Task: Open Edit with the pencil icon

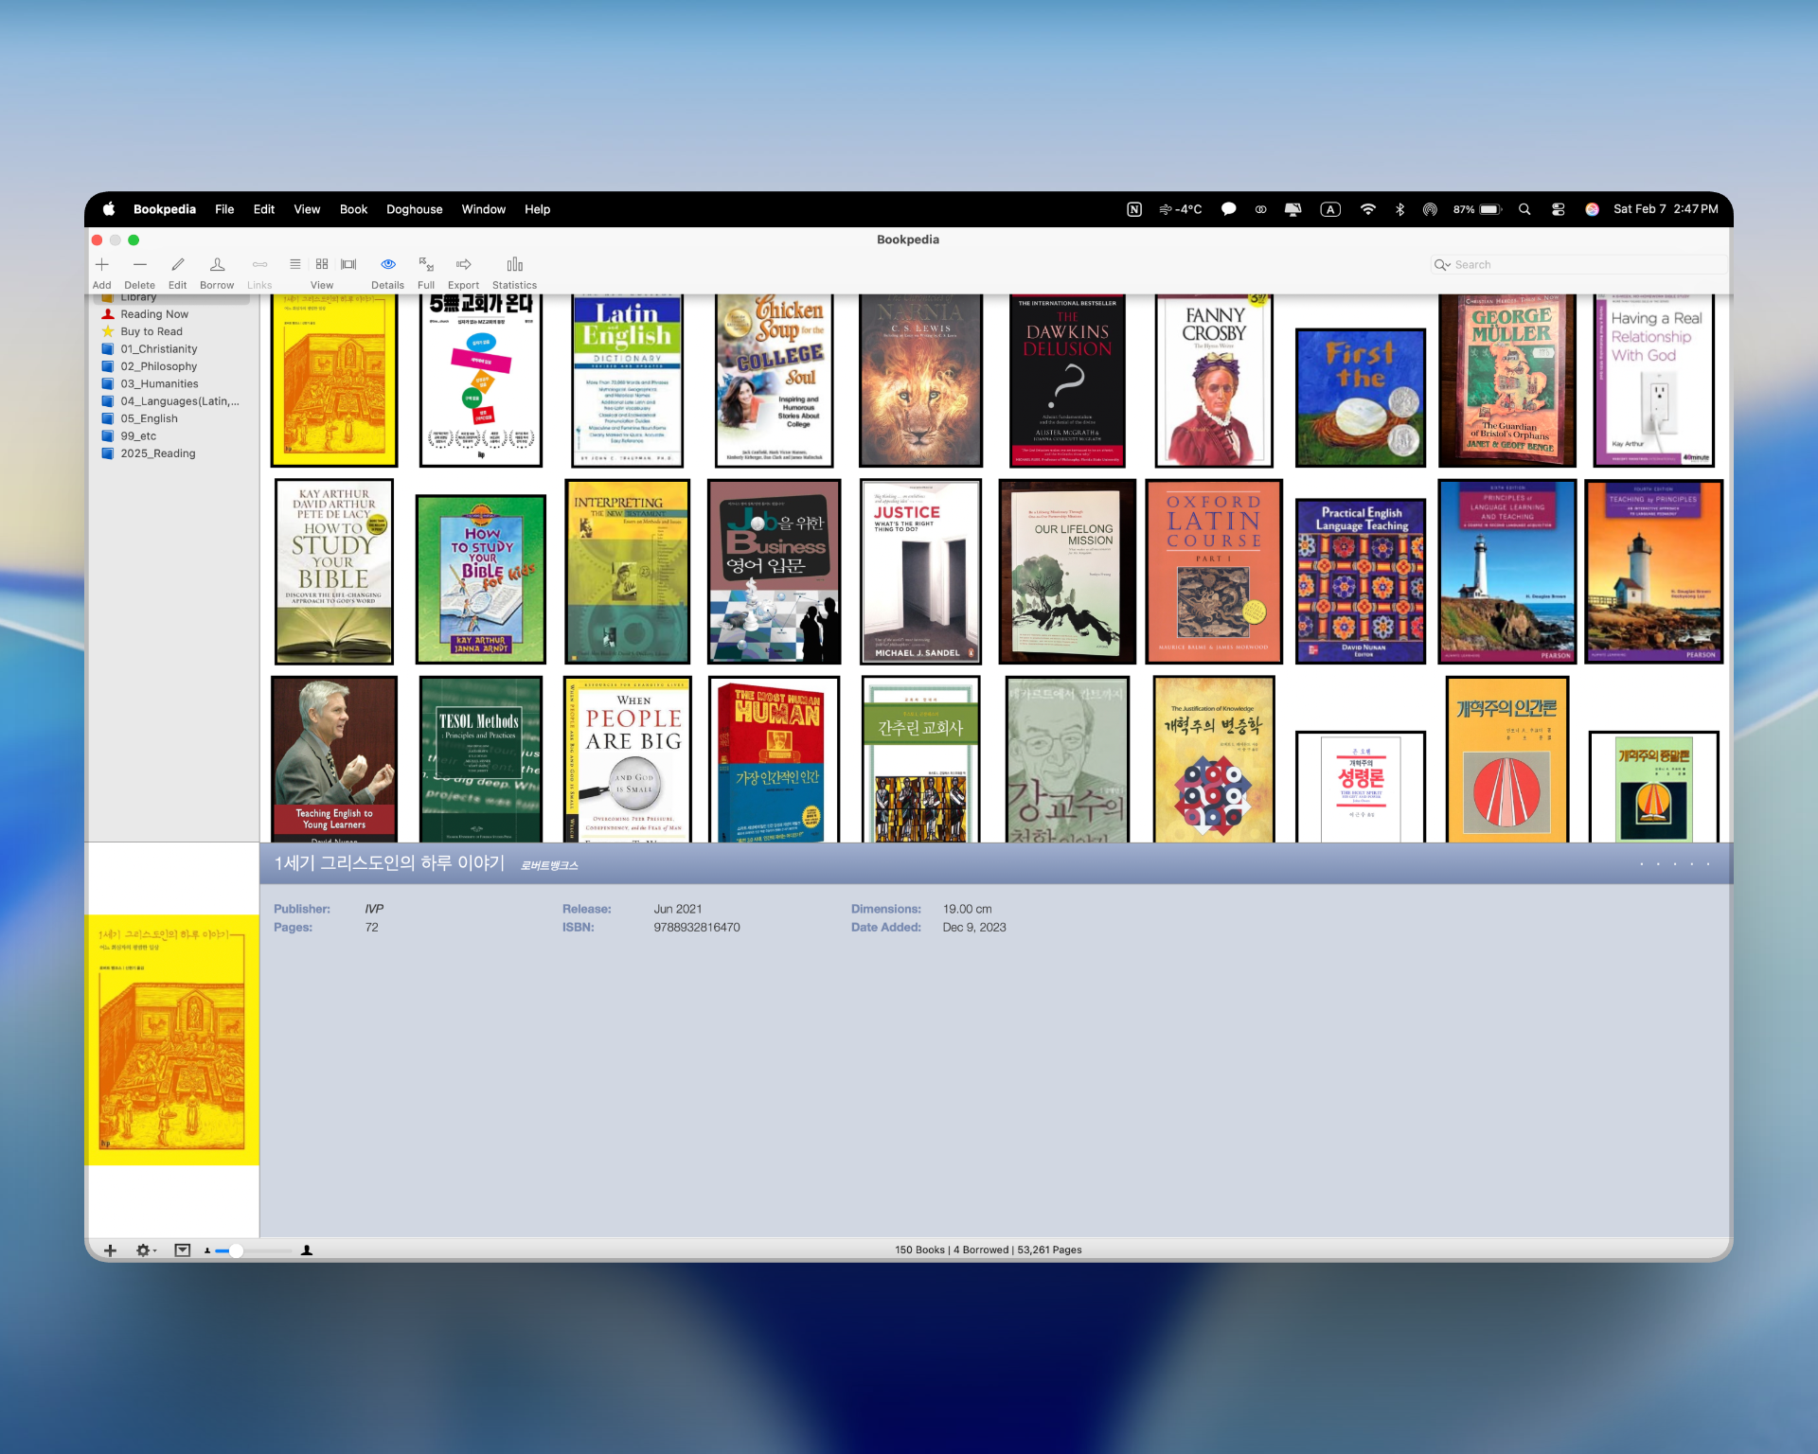Action: coord(177,265)
